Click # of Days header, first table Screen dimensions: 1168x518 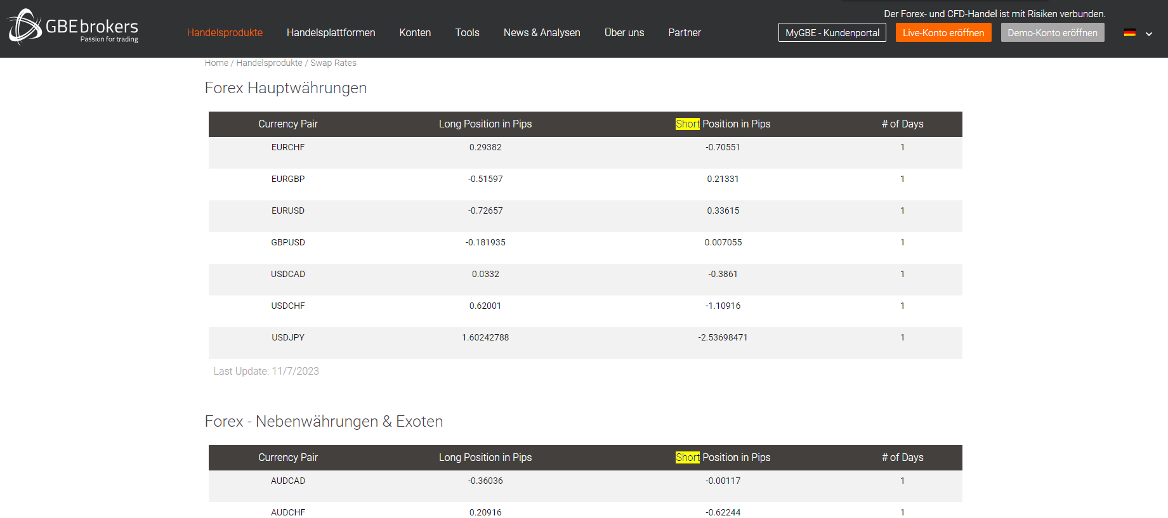tap(902, 124)
